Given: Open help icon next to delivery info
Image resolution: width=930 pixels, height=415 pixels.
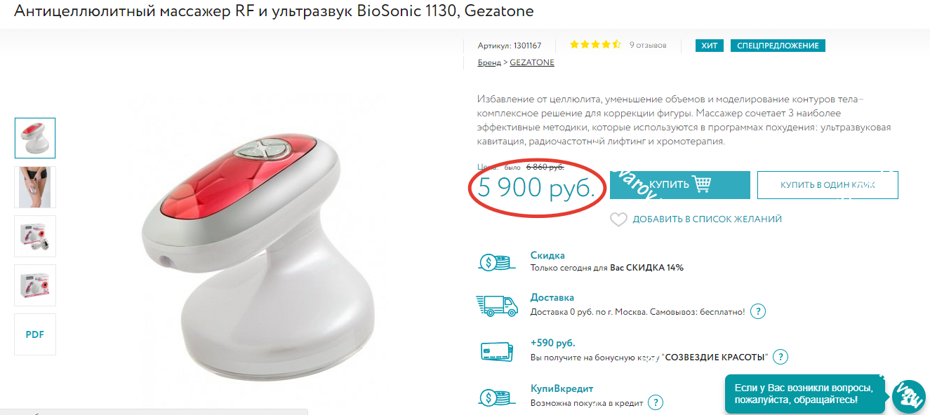Looking at the screenshot, I should point(758,311).
